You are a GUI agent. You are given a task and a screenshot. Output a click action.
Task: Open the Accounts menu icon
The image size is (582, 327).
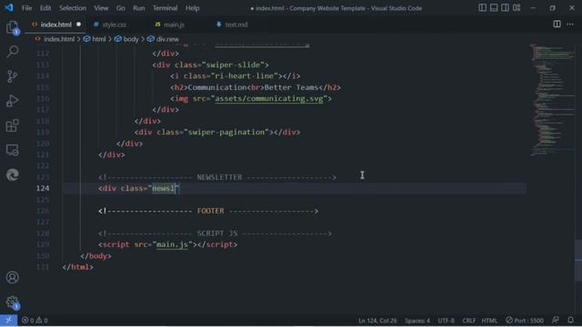click(12, 277)
